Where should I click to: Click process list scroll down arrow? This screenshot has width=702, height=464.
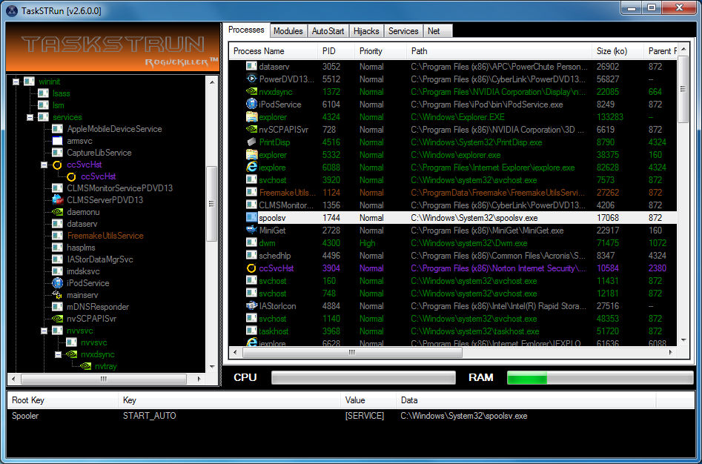coord(683,340)
